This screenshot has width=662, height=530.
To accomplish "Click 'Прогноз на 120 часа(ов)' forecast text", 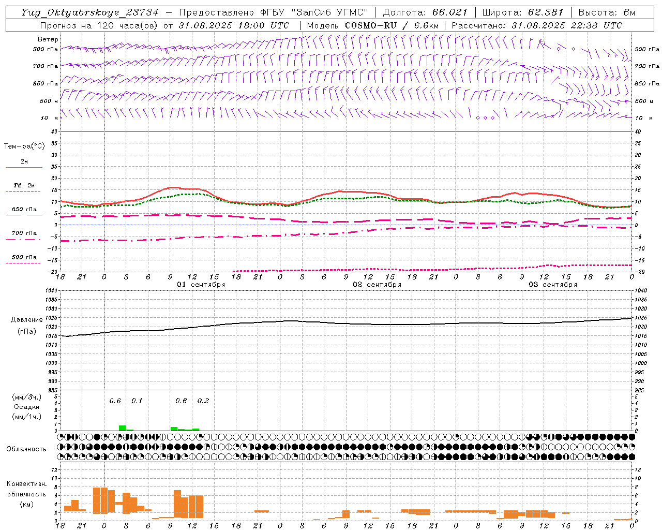I will [99, 25].
